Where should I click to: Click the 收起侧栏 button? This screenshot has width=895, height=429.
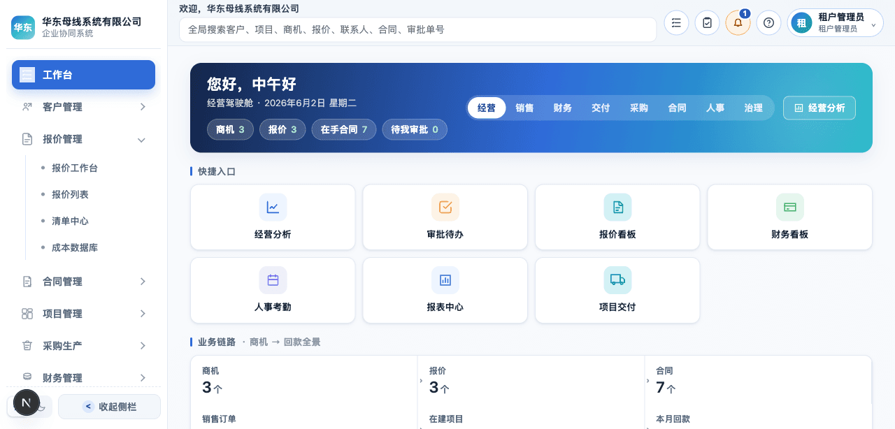coord(109,407)
